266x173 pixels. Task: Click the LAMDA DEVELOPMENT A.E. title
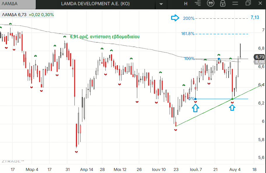[x=95, y=4]
